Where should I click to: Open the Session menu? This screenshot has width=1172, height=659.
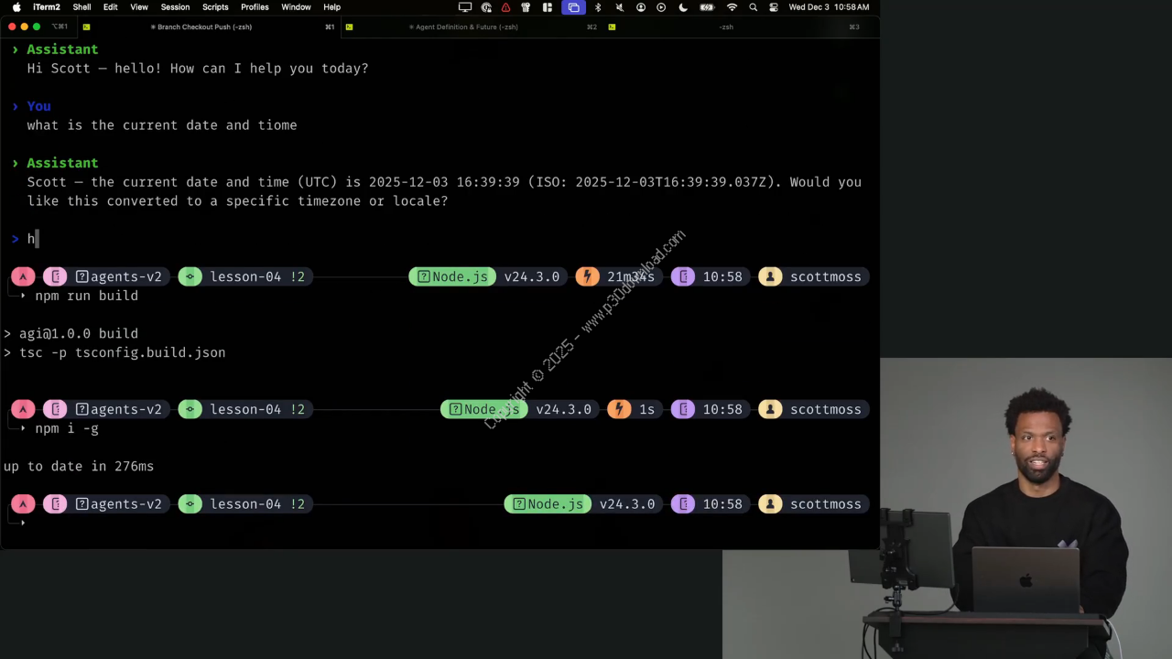175,7
